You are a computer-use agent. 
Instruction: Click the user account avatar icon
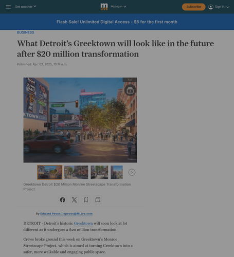tap(211, 7)
